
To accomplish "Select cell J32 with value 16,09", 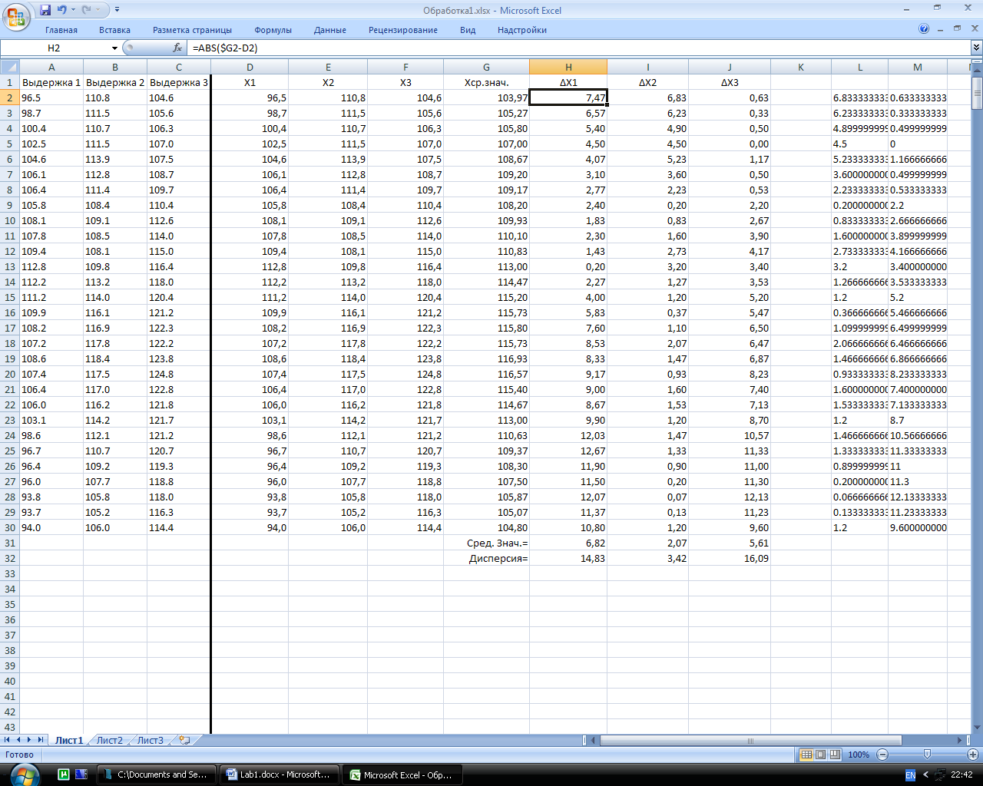I will (730, 558).
